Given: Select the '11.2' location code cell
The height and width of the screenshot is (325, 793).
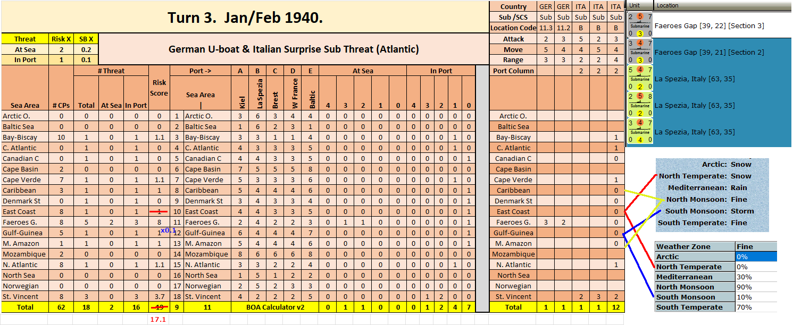Looking at the screenshot, I should coord(563,28).
